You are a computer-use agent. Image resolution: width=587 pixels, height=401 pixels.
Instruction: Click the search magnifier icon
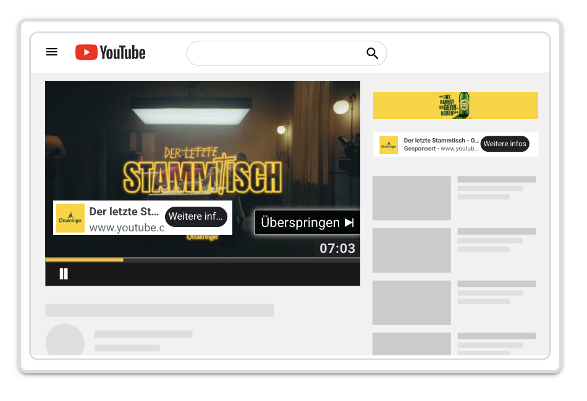tap(372, 54)
